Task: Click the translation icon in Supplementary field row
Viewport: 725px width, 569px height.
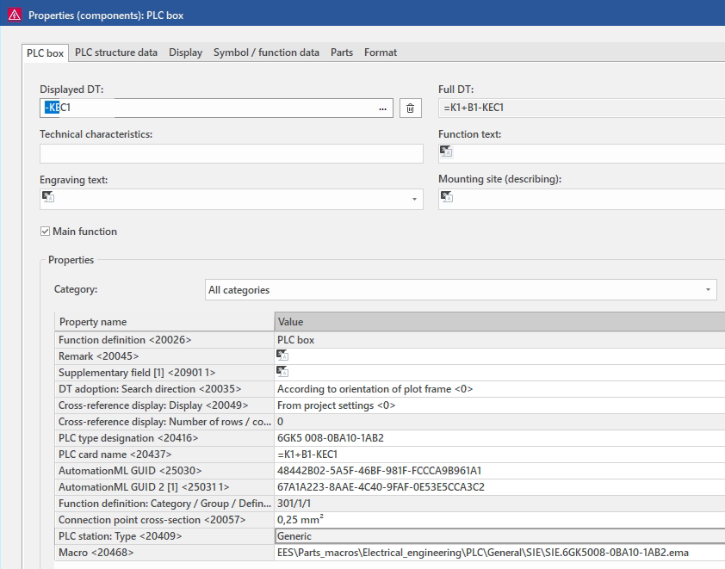Action: pos(282,372)
